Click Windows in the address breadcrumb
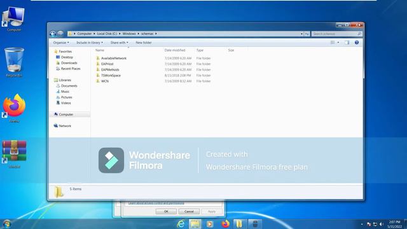407x229 pixels. point(129,34)
